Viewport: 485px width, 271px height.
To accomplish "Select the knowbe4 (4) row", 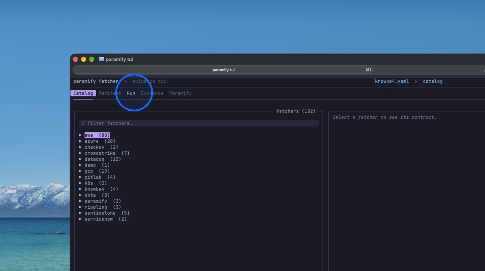I will (x=101, y=189).
